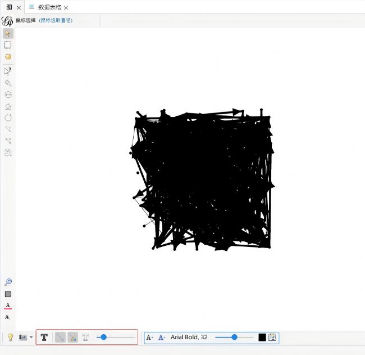Toggle show edges button

click(60, 338)
